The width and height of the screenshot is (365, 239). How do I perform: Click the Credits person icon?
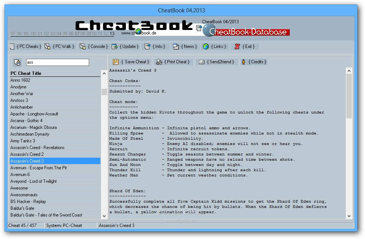(243, 62)
